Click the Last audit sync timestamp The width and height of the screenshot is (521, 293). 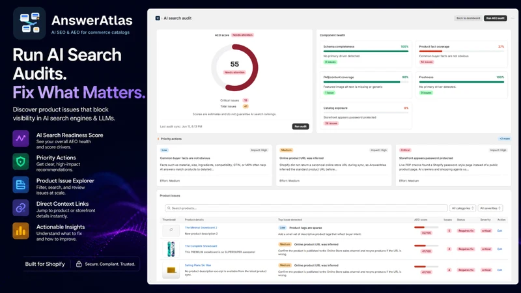[x=181, y=126]
